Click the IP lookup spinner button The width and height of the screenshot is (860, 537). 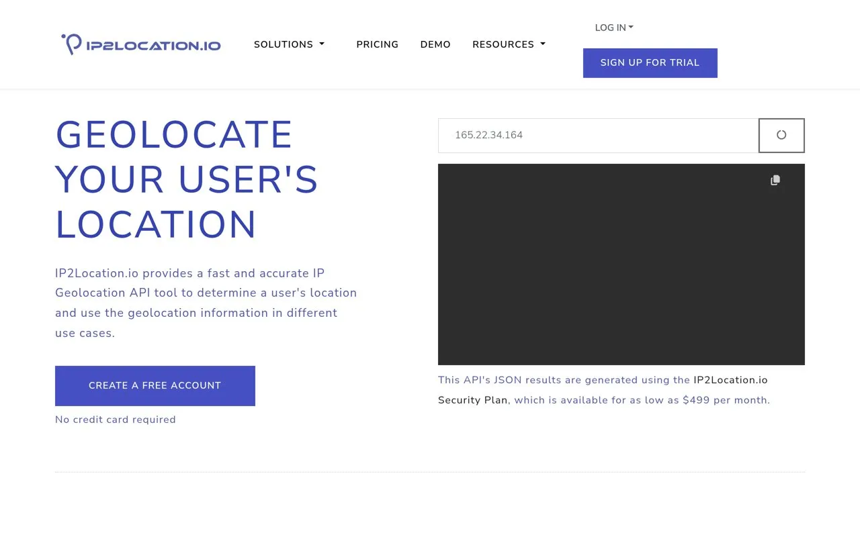(x=781, y=135)
